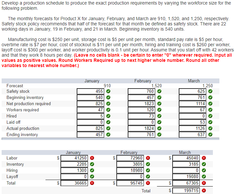Image resolution: width=234 pixels, height=194 pixels.
Task: Click red X icon beside January Total 36665
Action: pyautogui.click(x=92, y=183)
